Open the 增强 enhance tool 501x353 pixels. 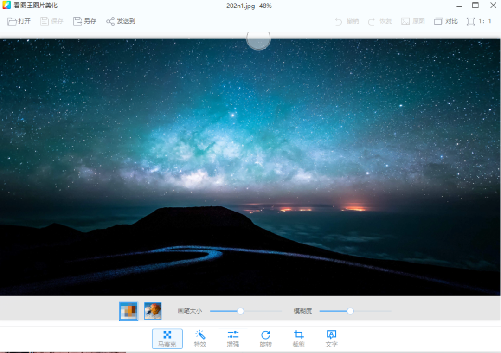[233, 339]
